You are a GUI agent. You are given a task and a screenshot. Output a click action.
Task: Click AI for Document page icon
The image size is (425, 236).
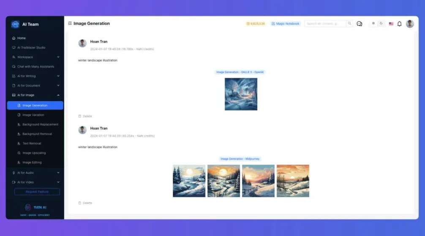(14, 86)
